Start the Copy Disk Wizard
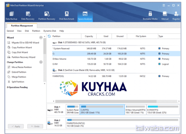186x134 pixels. tap(17, 52)
